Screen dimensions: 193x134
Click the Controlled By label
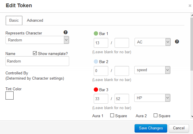[x=17, y=73]
